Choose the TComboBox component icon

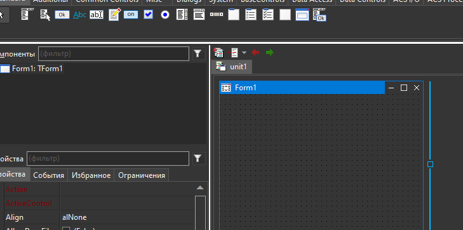click(199, 15)
